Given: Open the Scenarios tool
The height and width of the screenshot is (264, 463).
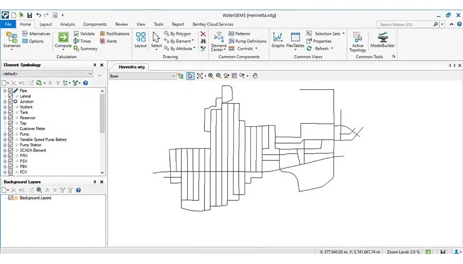Looking at the screenshot, I should pyautogui.click(x=12, y=40).
